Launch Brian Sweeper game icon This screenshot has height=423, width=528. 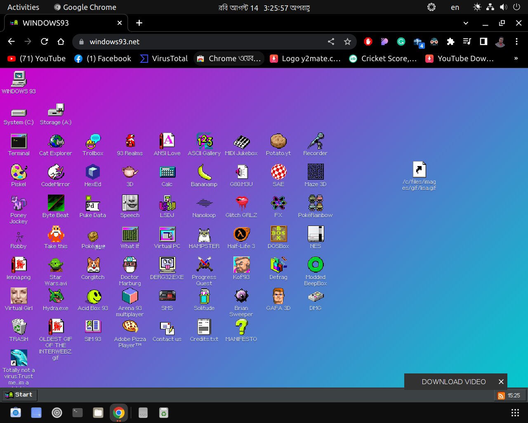[241, 297]
